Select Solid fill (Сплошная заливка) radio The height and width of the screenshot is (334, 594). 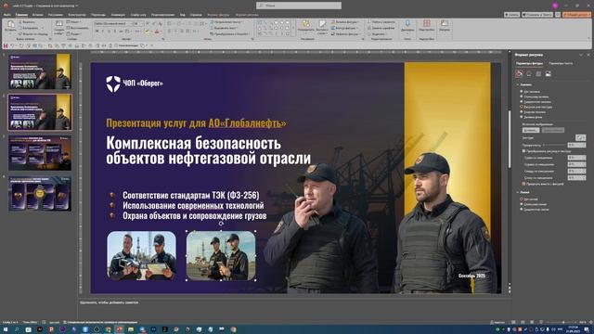522,96
